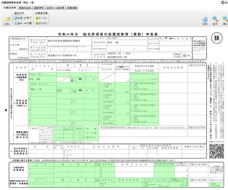Set progress status to 途中
Viewport: 228px width, 190px height.
point(18,23)
